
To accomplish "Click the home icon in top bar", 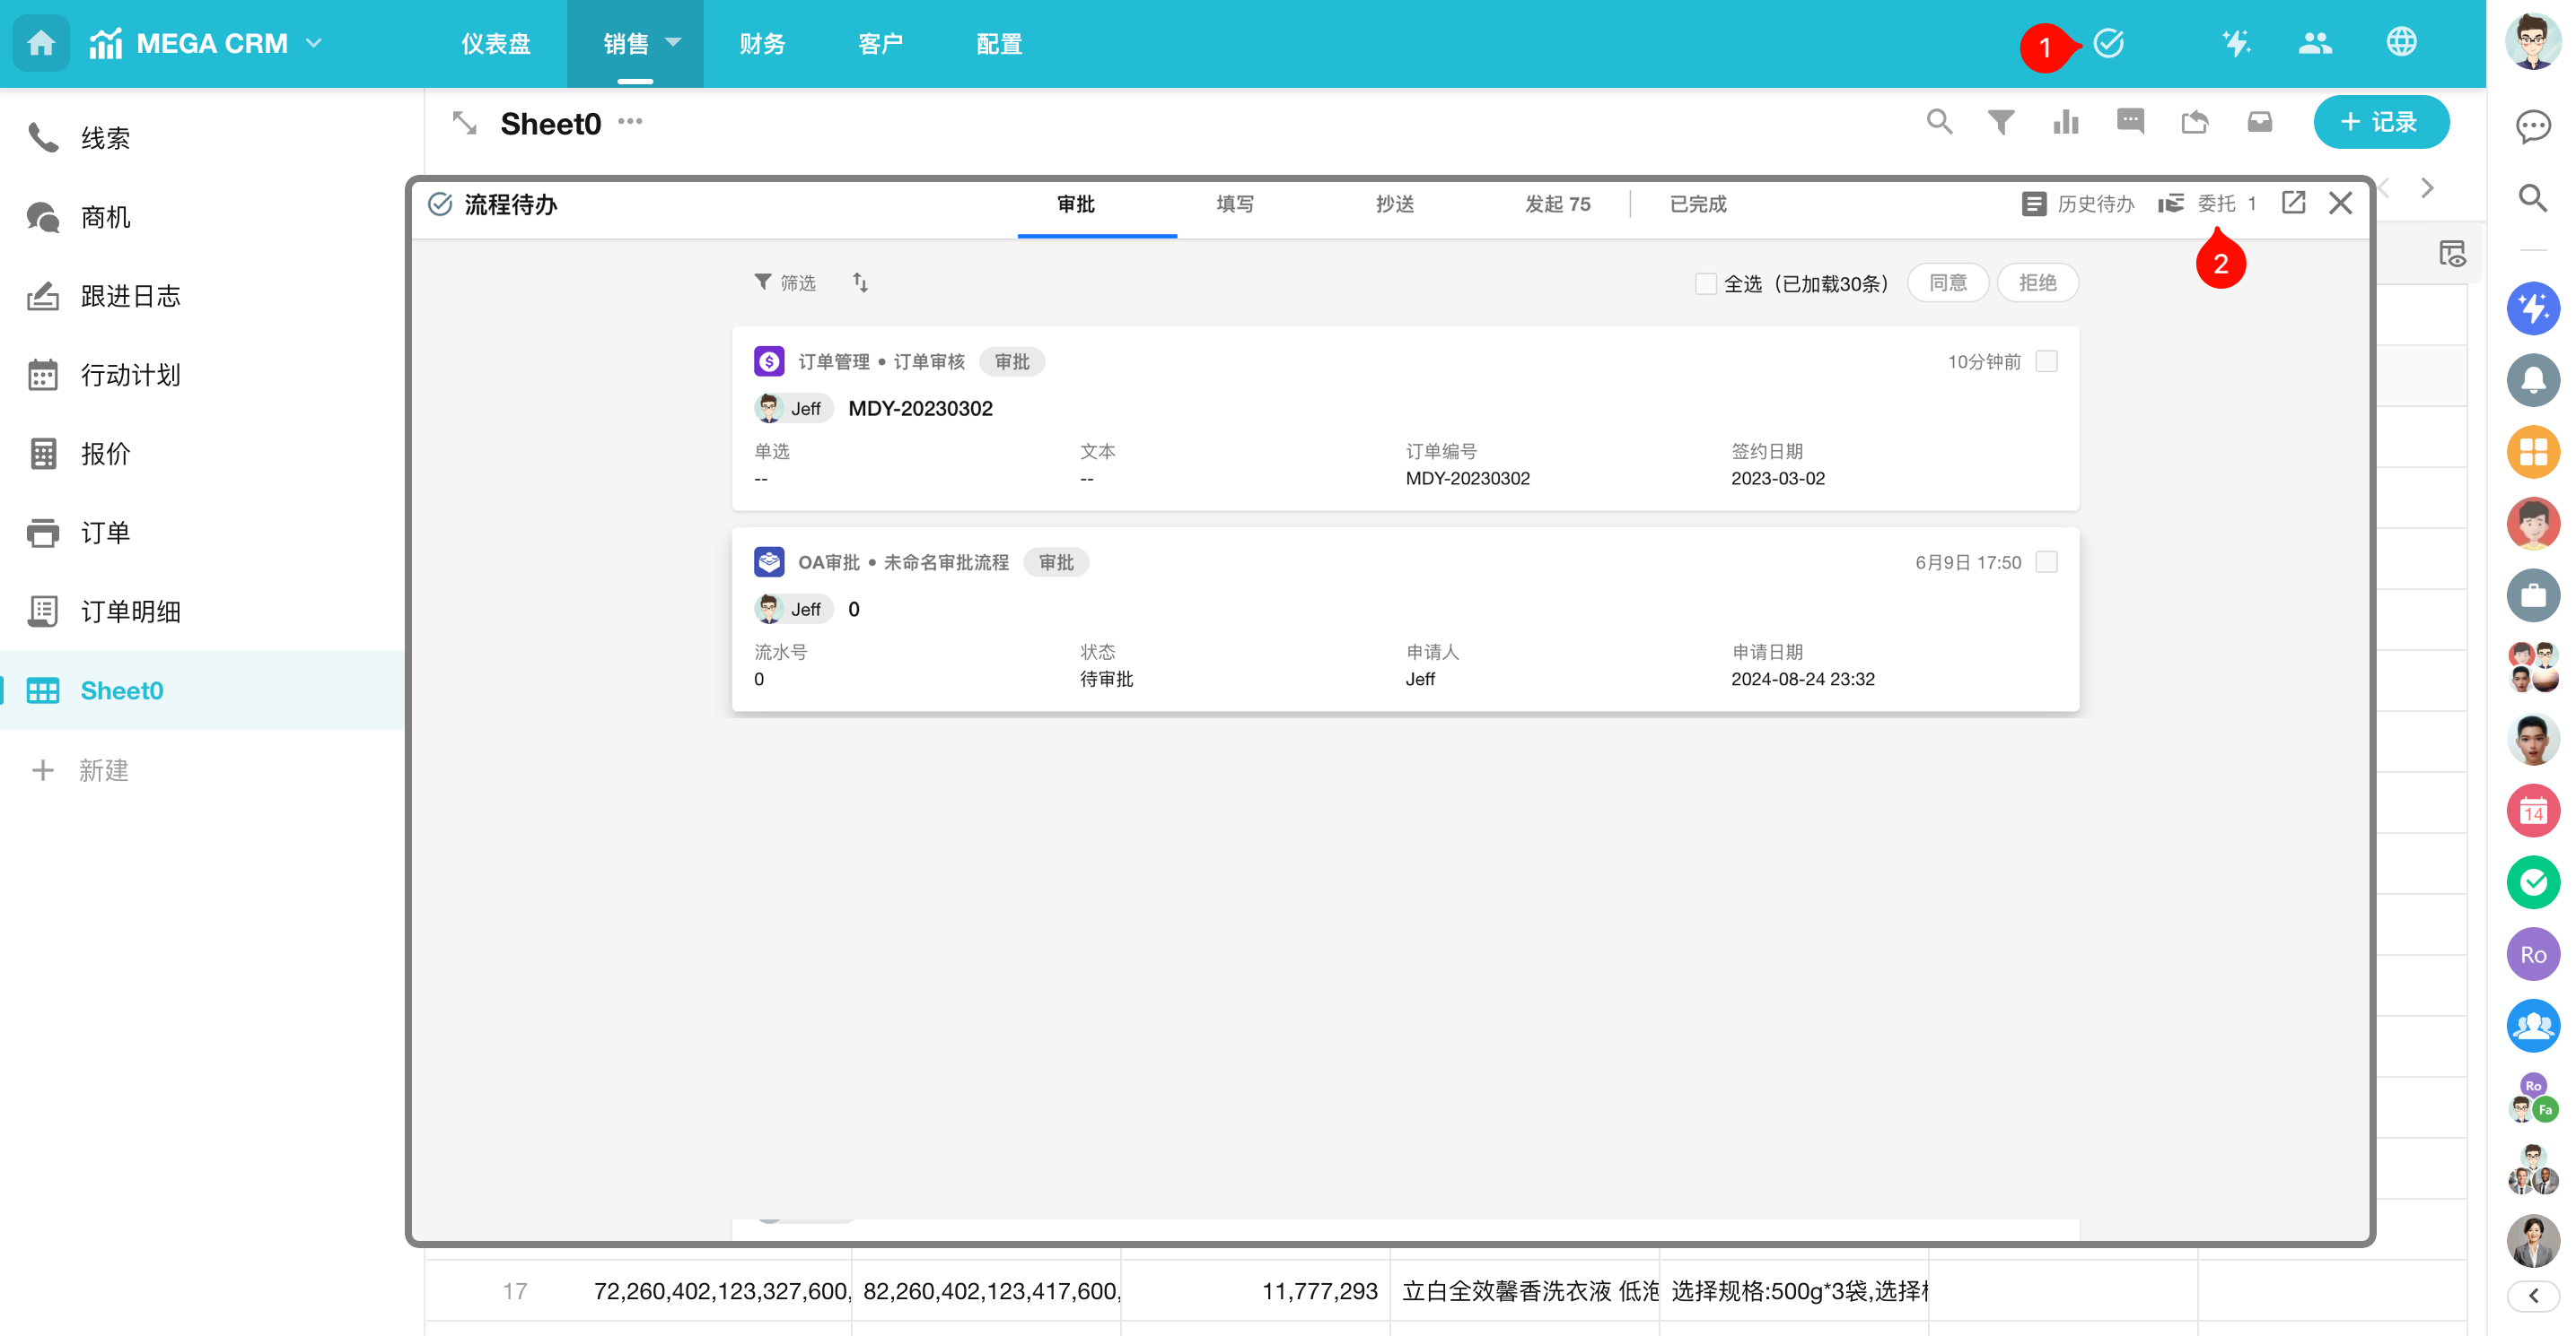I will click(41, 43).
